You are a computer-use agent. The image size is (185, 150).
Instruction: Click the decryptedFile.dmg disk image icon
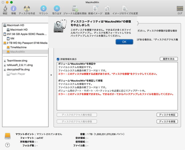click(x=5, y=69)
